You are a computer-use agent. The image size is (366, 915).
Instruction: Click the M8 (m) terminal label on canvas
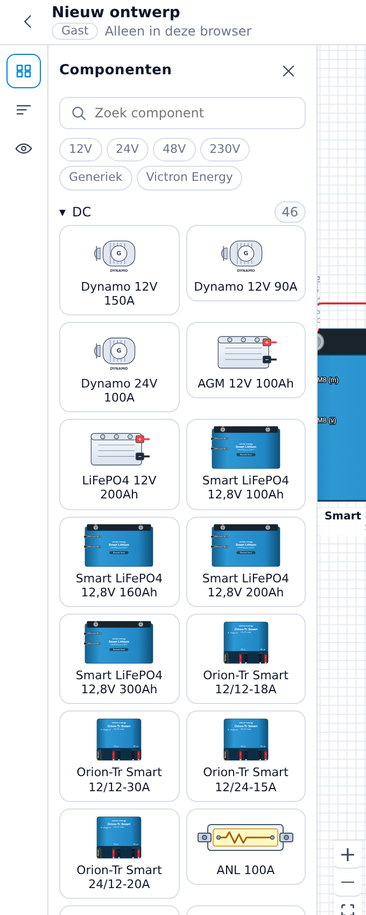click(x=328, y=380)
